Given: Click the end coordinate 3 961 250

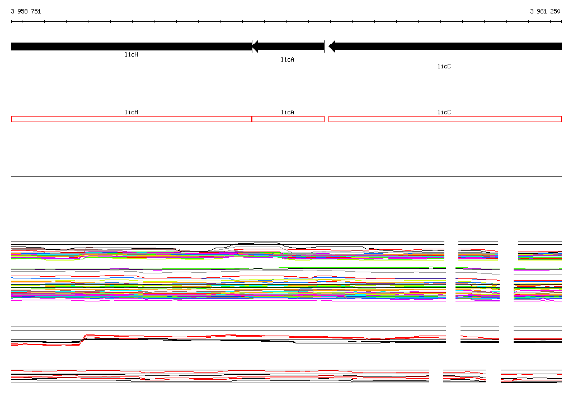Looking at the screenshot, I should click(545, 11).
